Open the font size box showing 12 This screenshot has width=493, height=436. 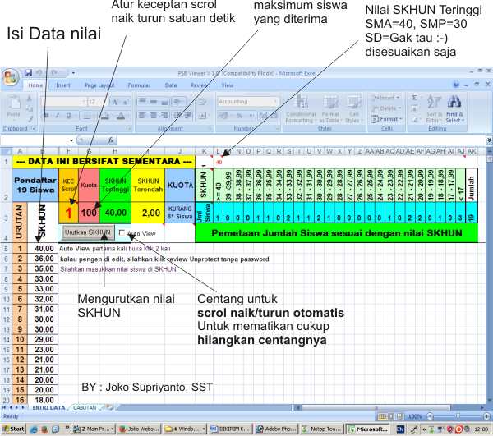(x=94, y=102)
